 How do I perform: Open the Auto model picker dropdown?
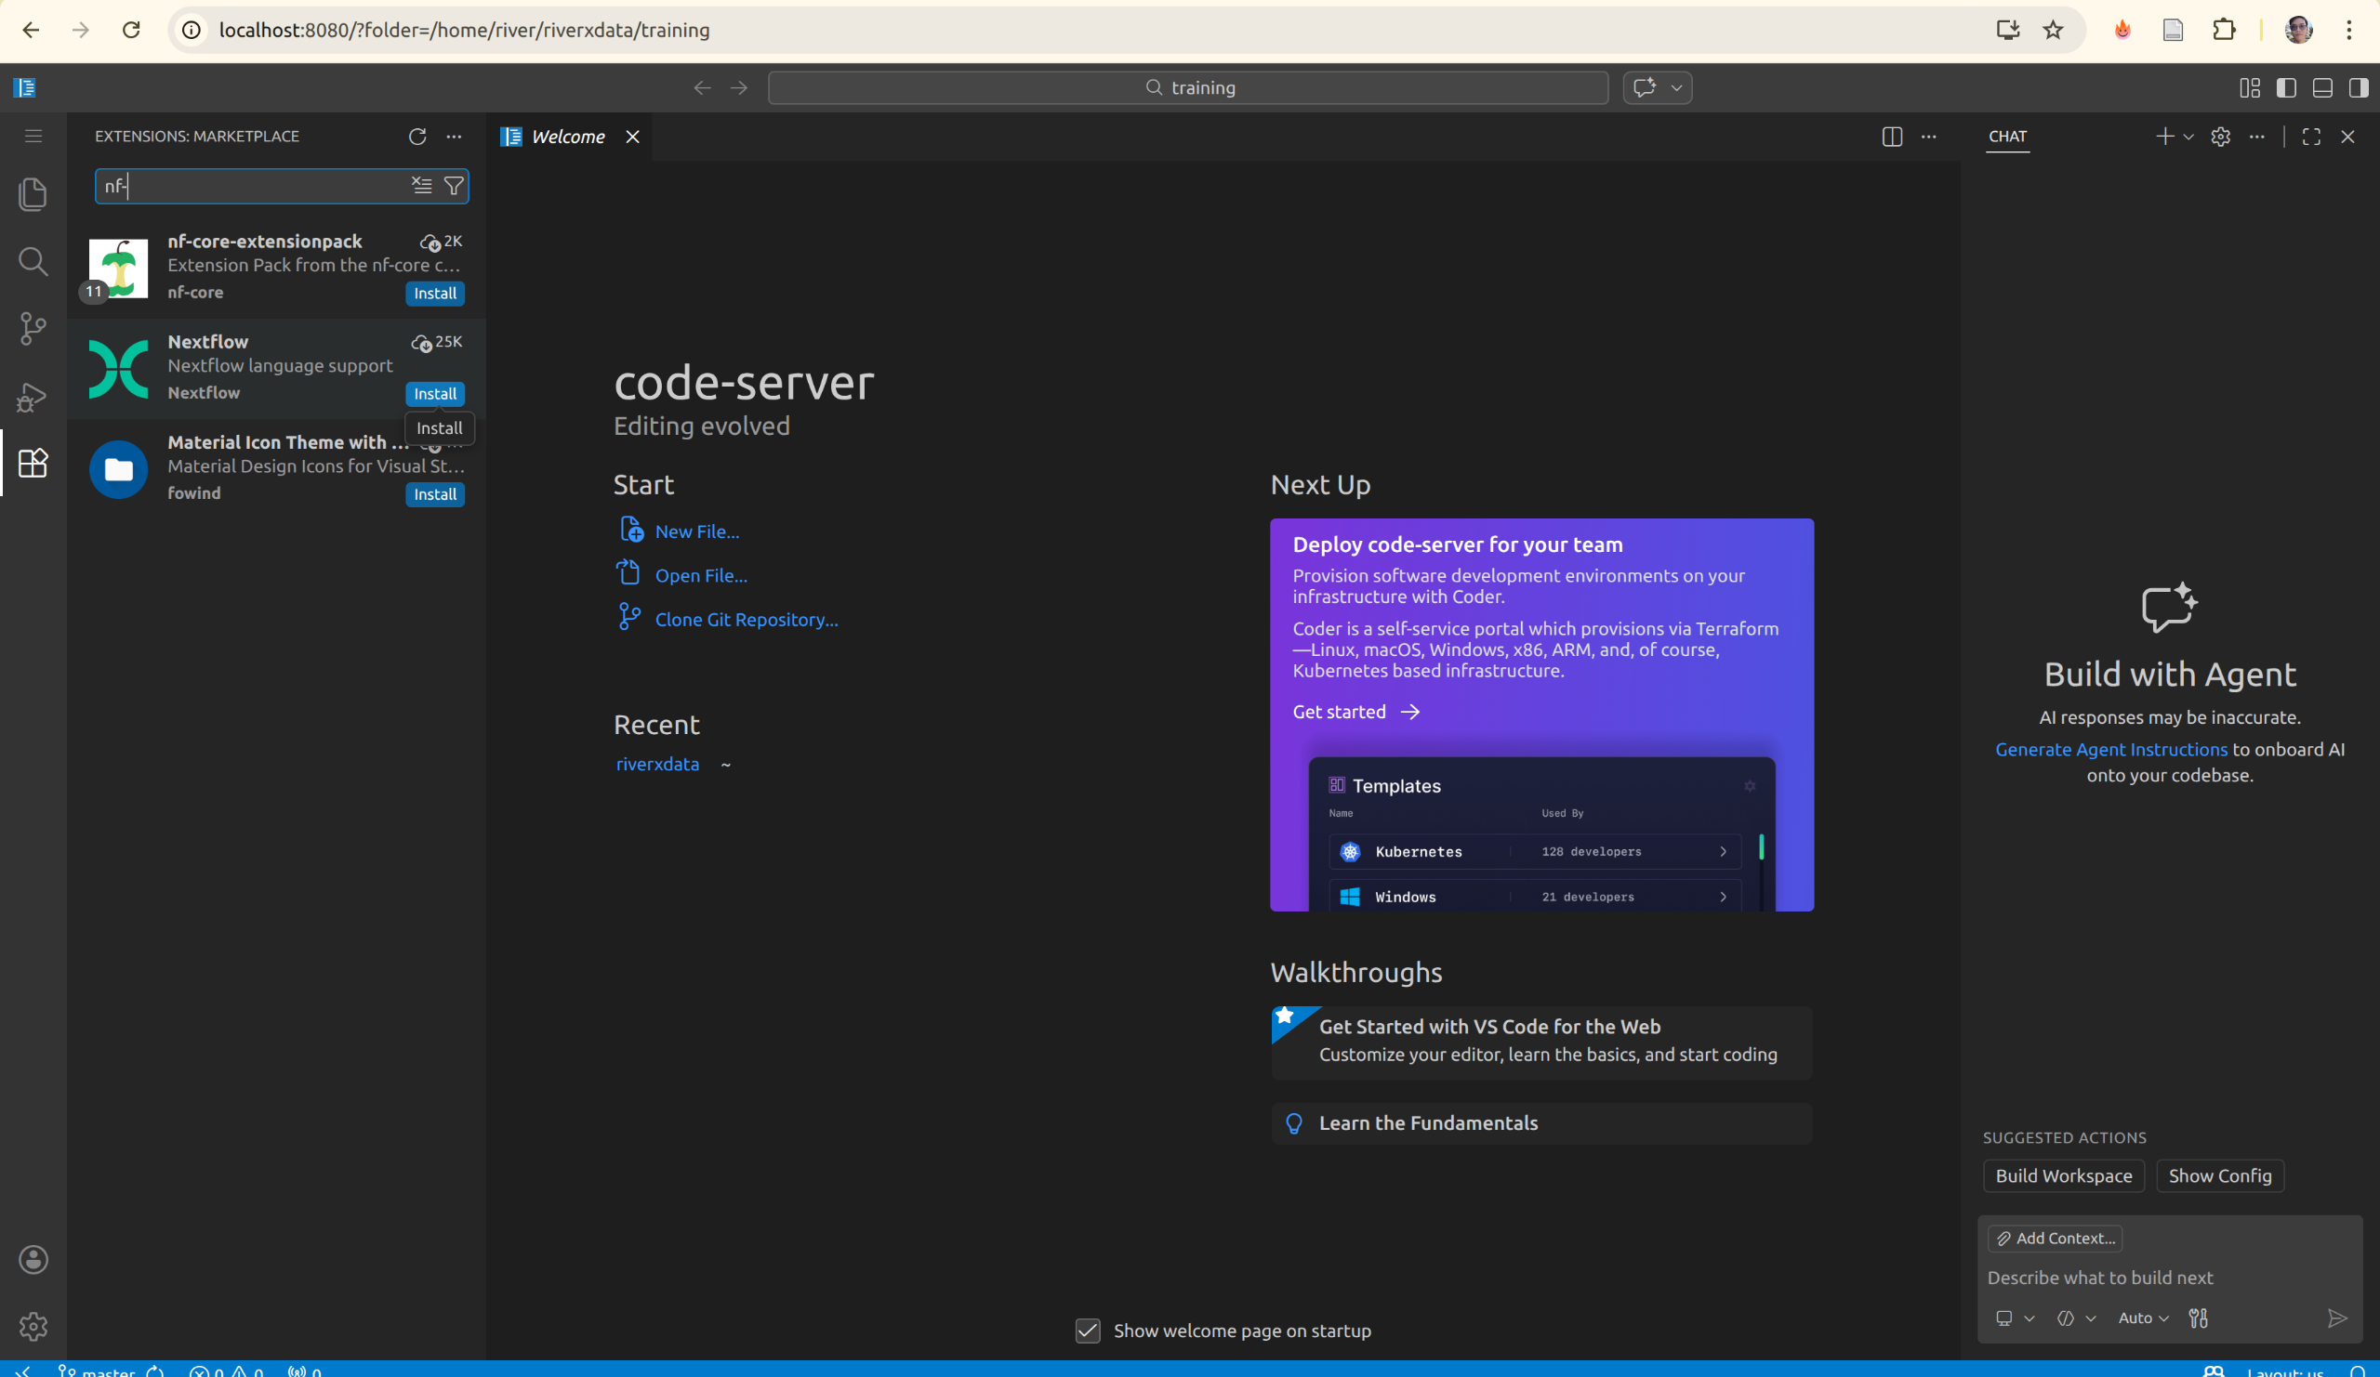[2141, 1318]
